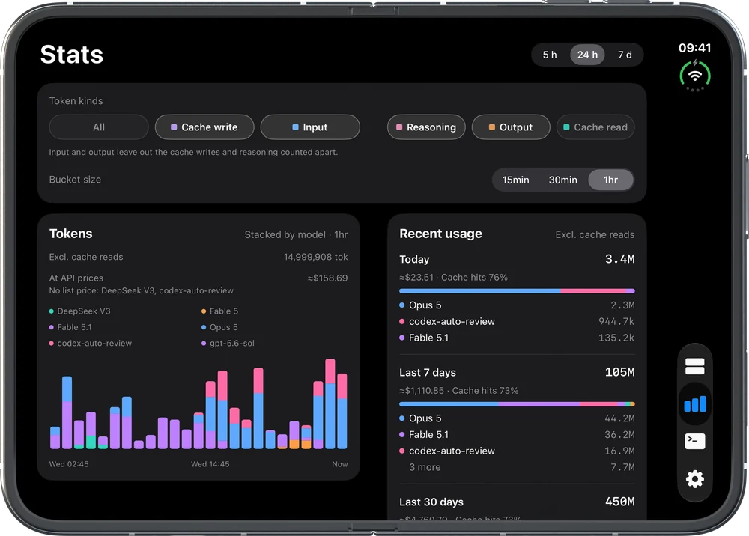
Task: Click the Opus 5 chart legend entry
Action: click(x=219, y=327)
